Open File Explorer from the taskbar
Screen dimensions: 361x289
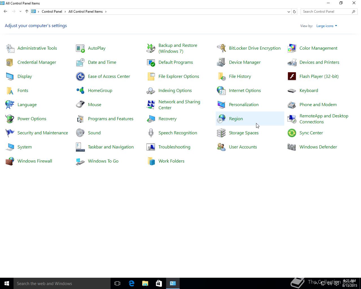coord(145,283)
